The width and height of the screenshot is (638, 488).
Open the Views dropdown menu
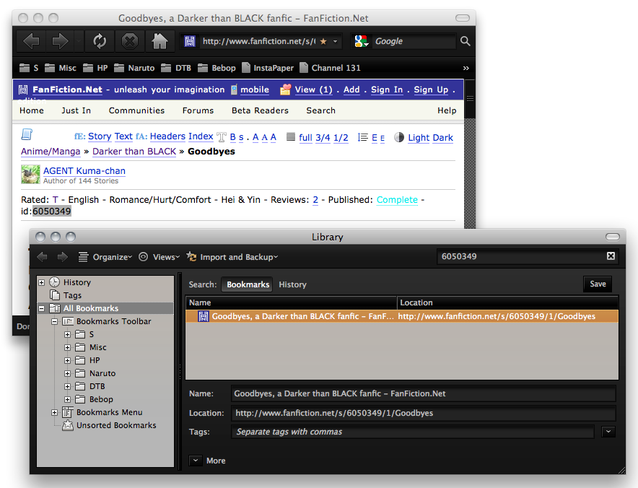(x=159, y=257)
